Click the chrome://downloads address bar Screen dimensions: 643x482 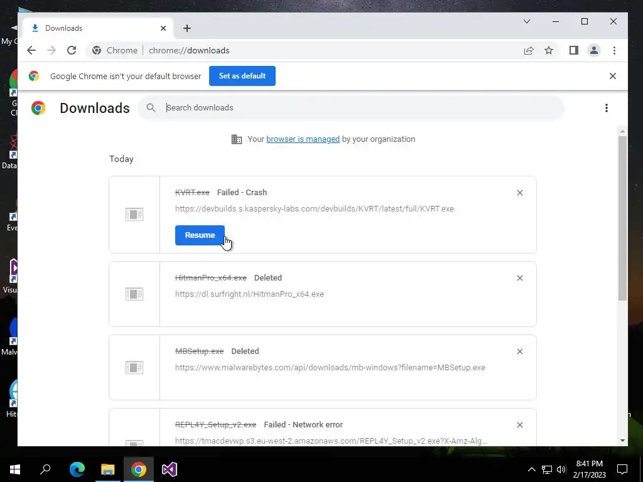188,50
